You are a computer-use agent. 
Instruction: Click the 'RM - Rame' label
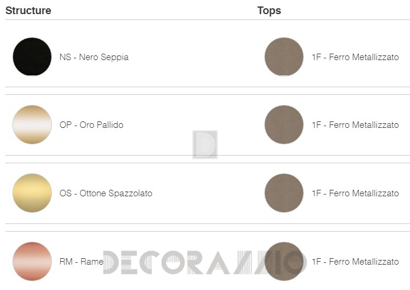[81, 261]
